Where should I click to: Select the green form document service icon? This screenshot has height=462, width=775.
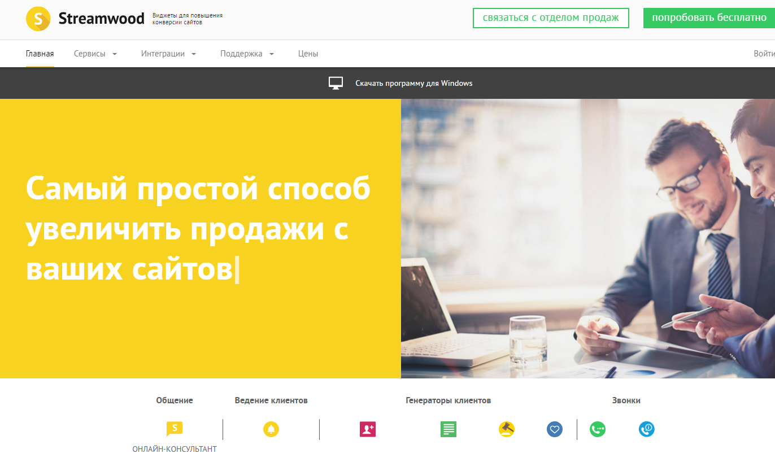pyautogui.click(x=449, y=429)
